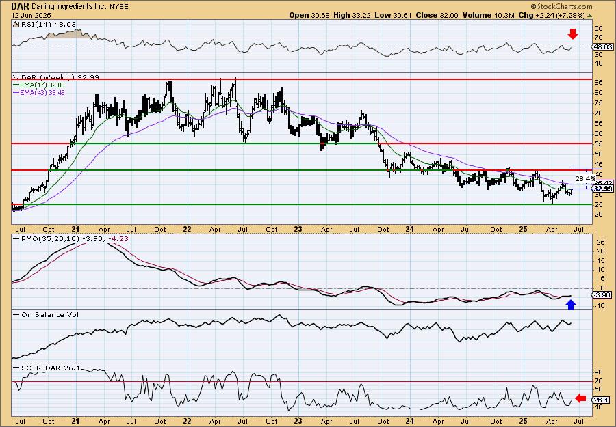Click the 85 price axis label
The image size is (616, 427).
click(599, 83)
